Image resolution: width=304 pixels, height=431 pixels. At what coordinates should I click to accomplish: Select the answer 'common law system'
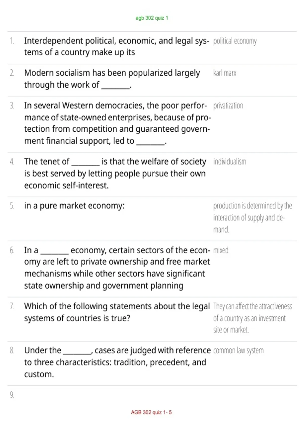click(238, 351)
